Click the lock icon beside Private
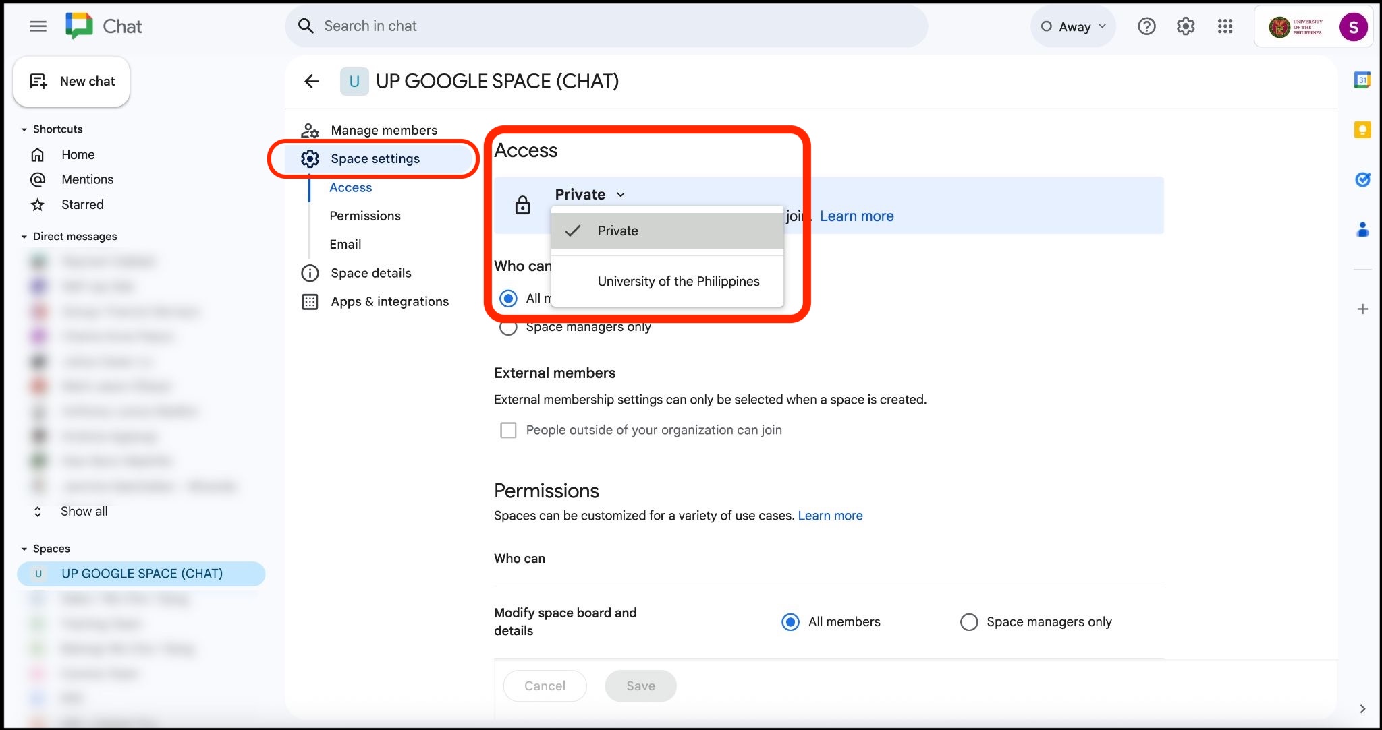 pos(522,205)
